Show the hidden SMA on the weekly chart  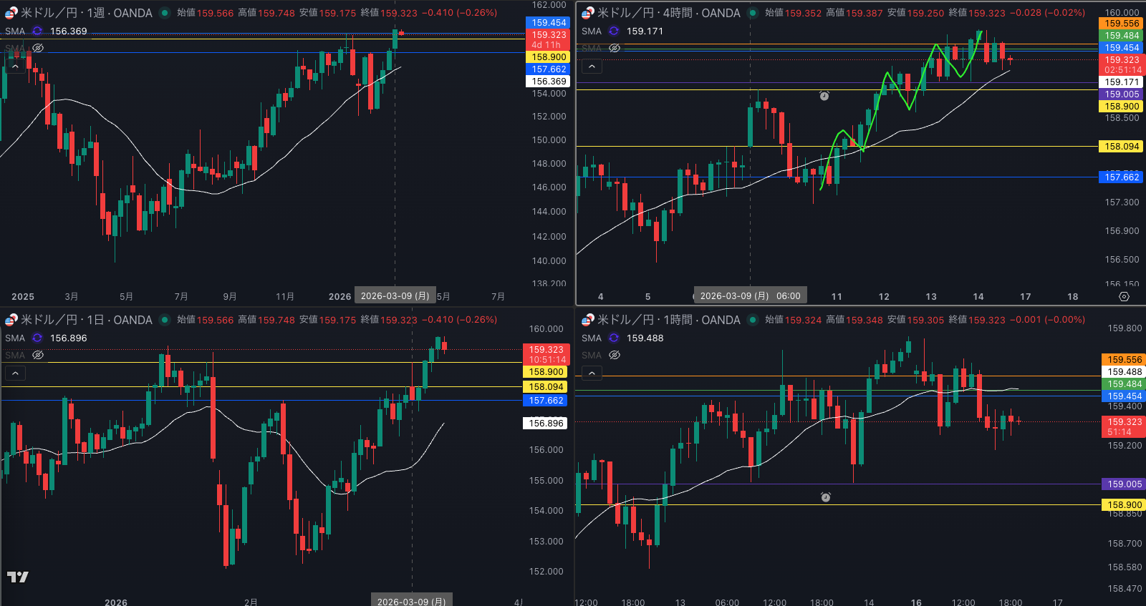point(38,48)
